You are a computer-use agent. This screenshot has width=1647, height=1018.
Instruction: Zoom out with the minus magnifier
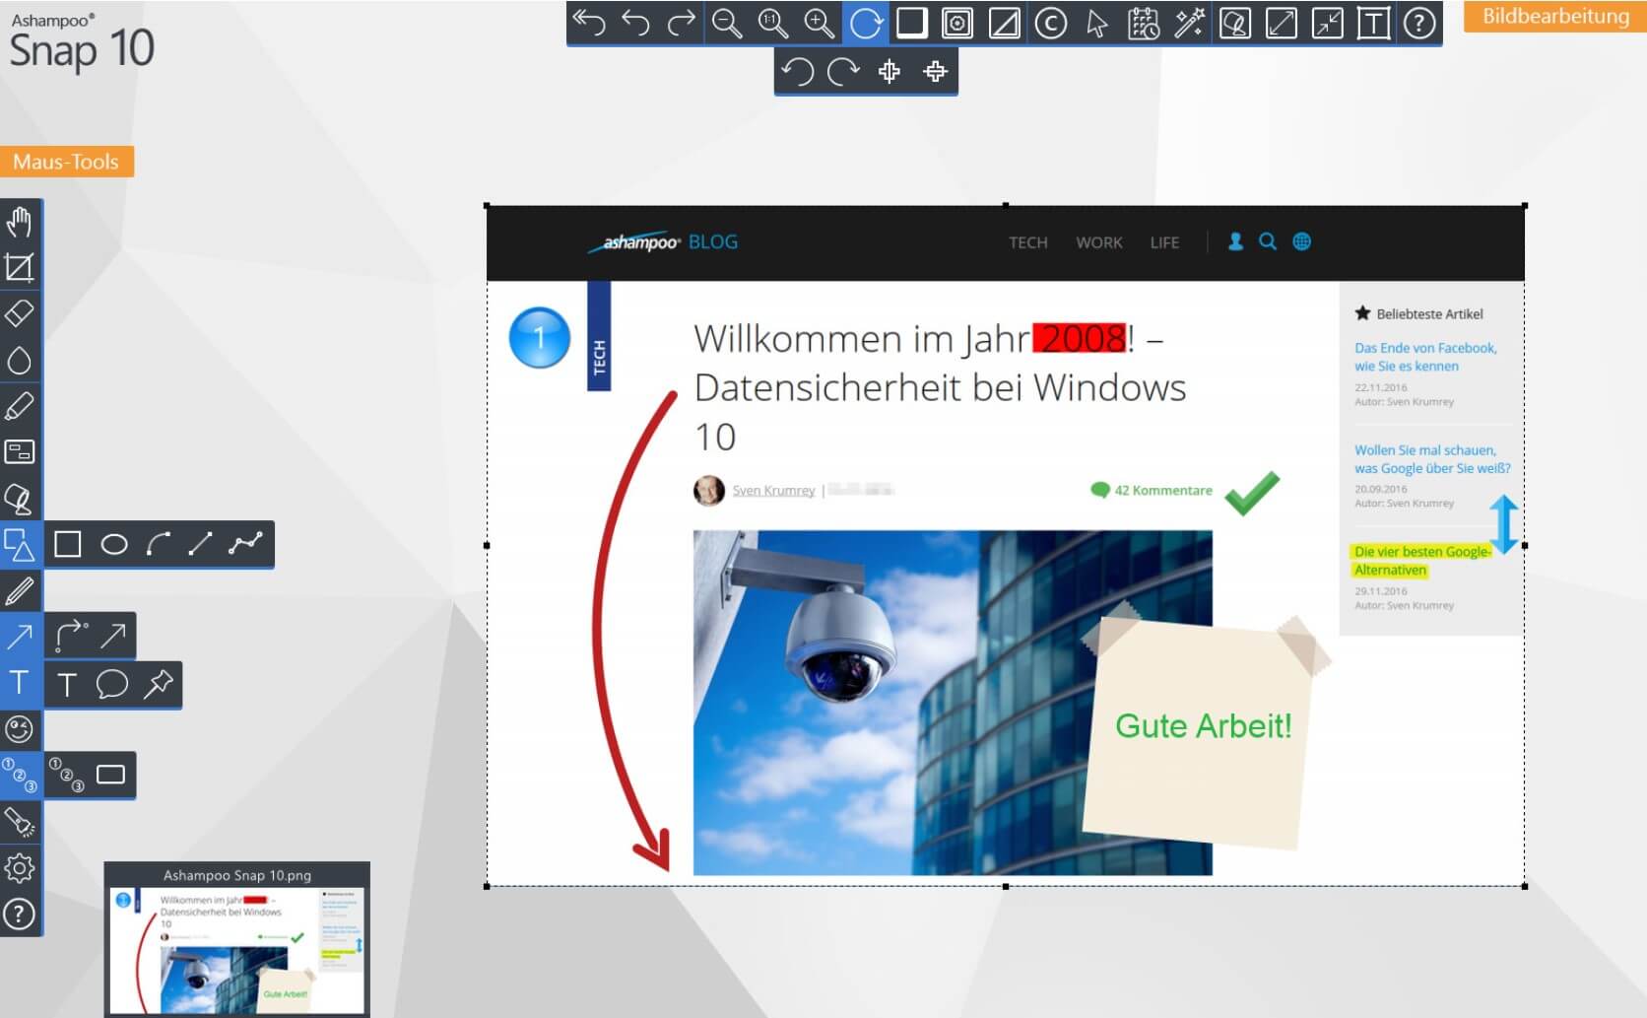(x=727, y=23)
